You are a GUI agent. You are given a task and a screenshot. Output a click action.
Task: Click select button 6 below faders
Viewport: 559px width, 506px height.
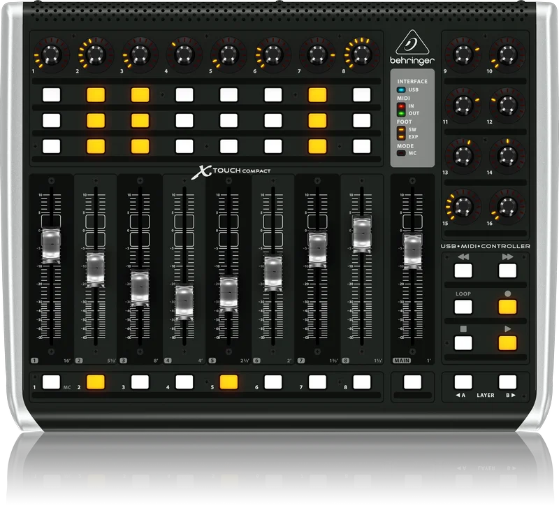(x=273, y=382)
